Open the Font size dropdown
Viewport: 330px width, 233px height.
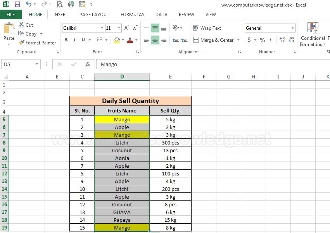[119, 28]
